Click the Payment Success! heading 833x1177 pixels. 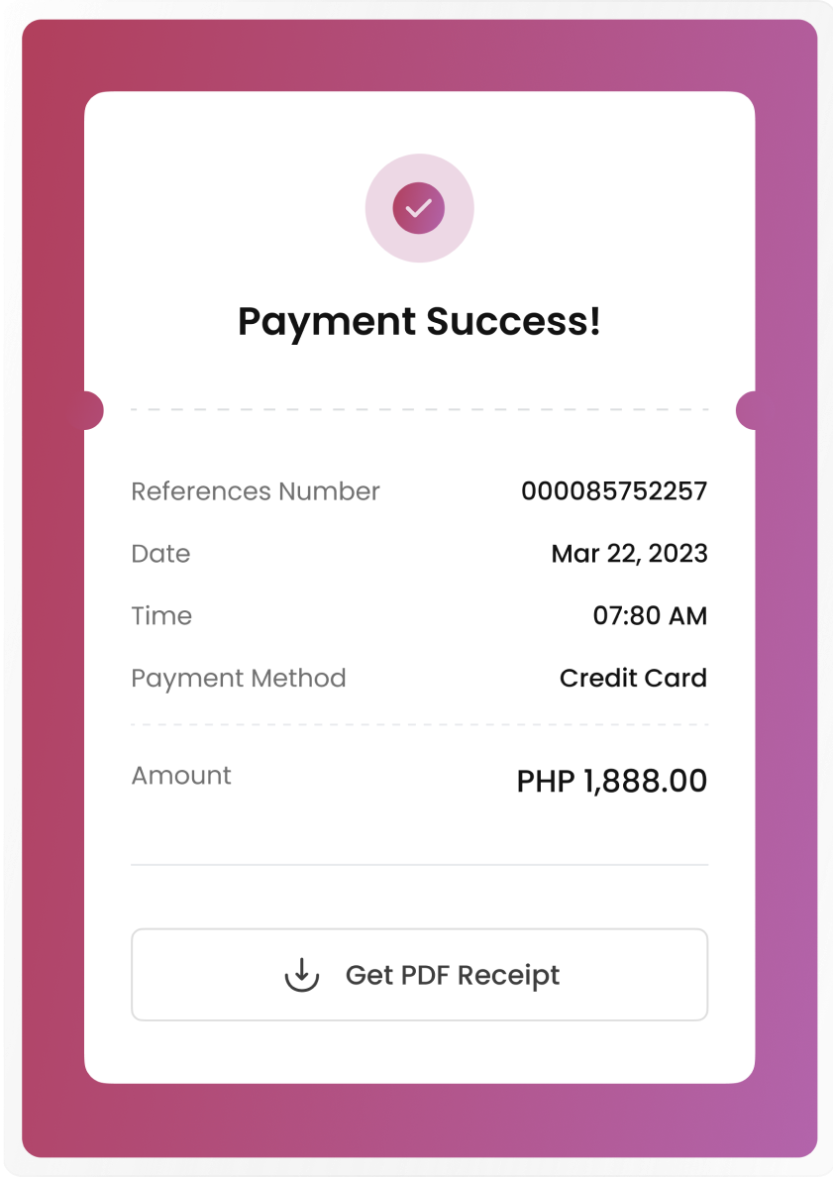(419, 322)
